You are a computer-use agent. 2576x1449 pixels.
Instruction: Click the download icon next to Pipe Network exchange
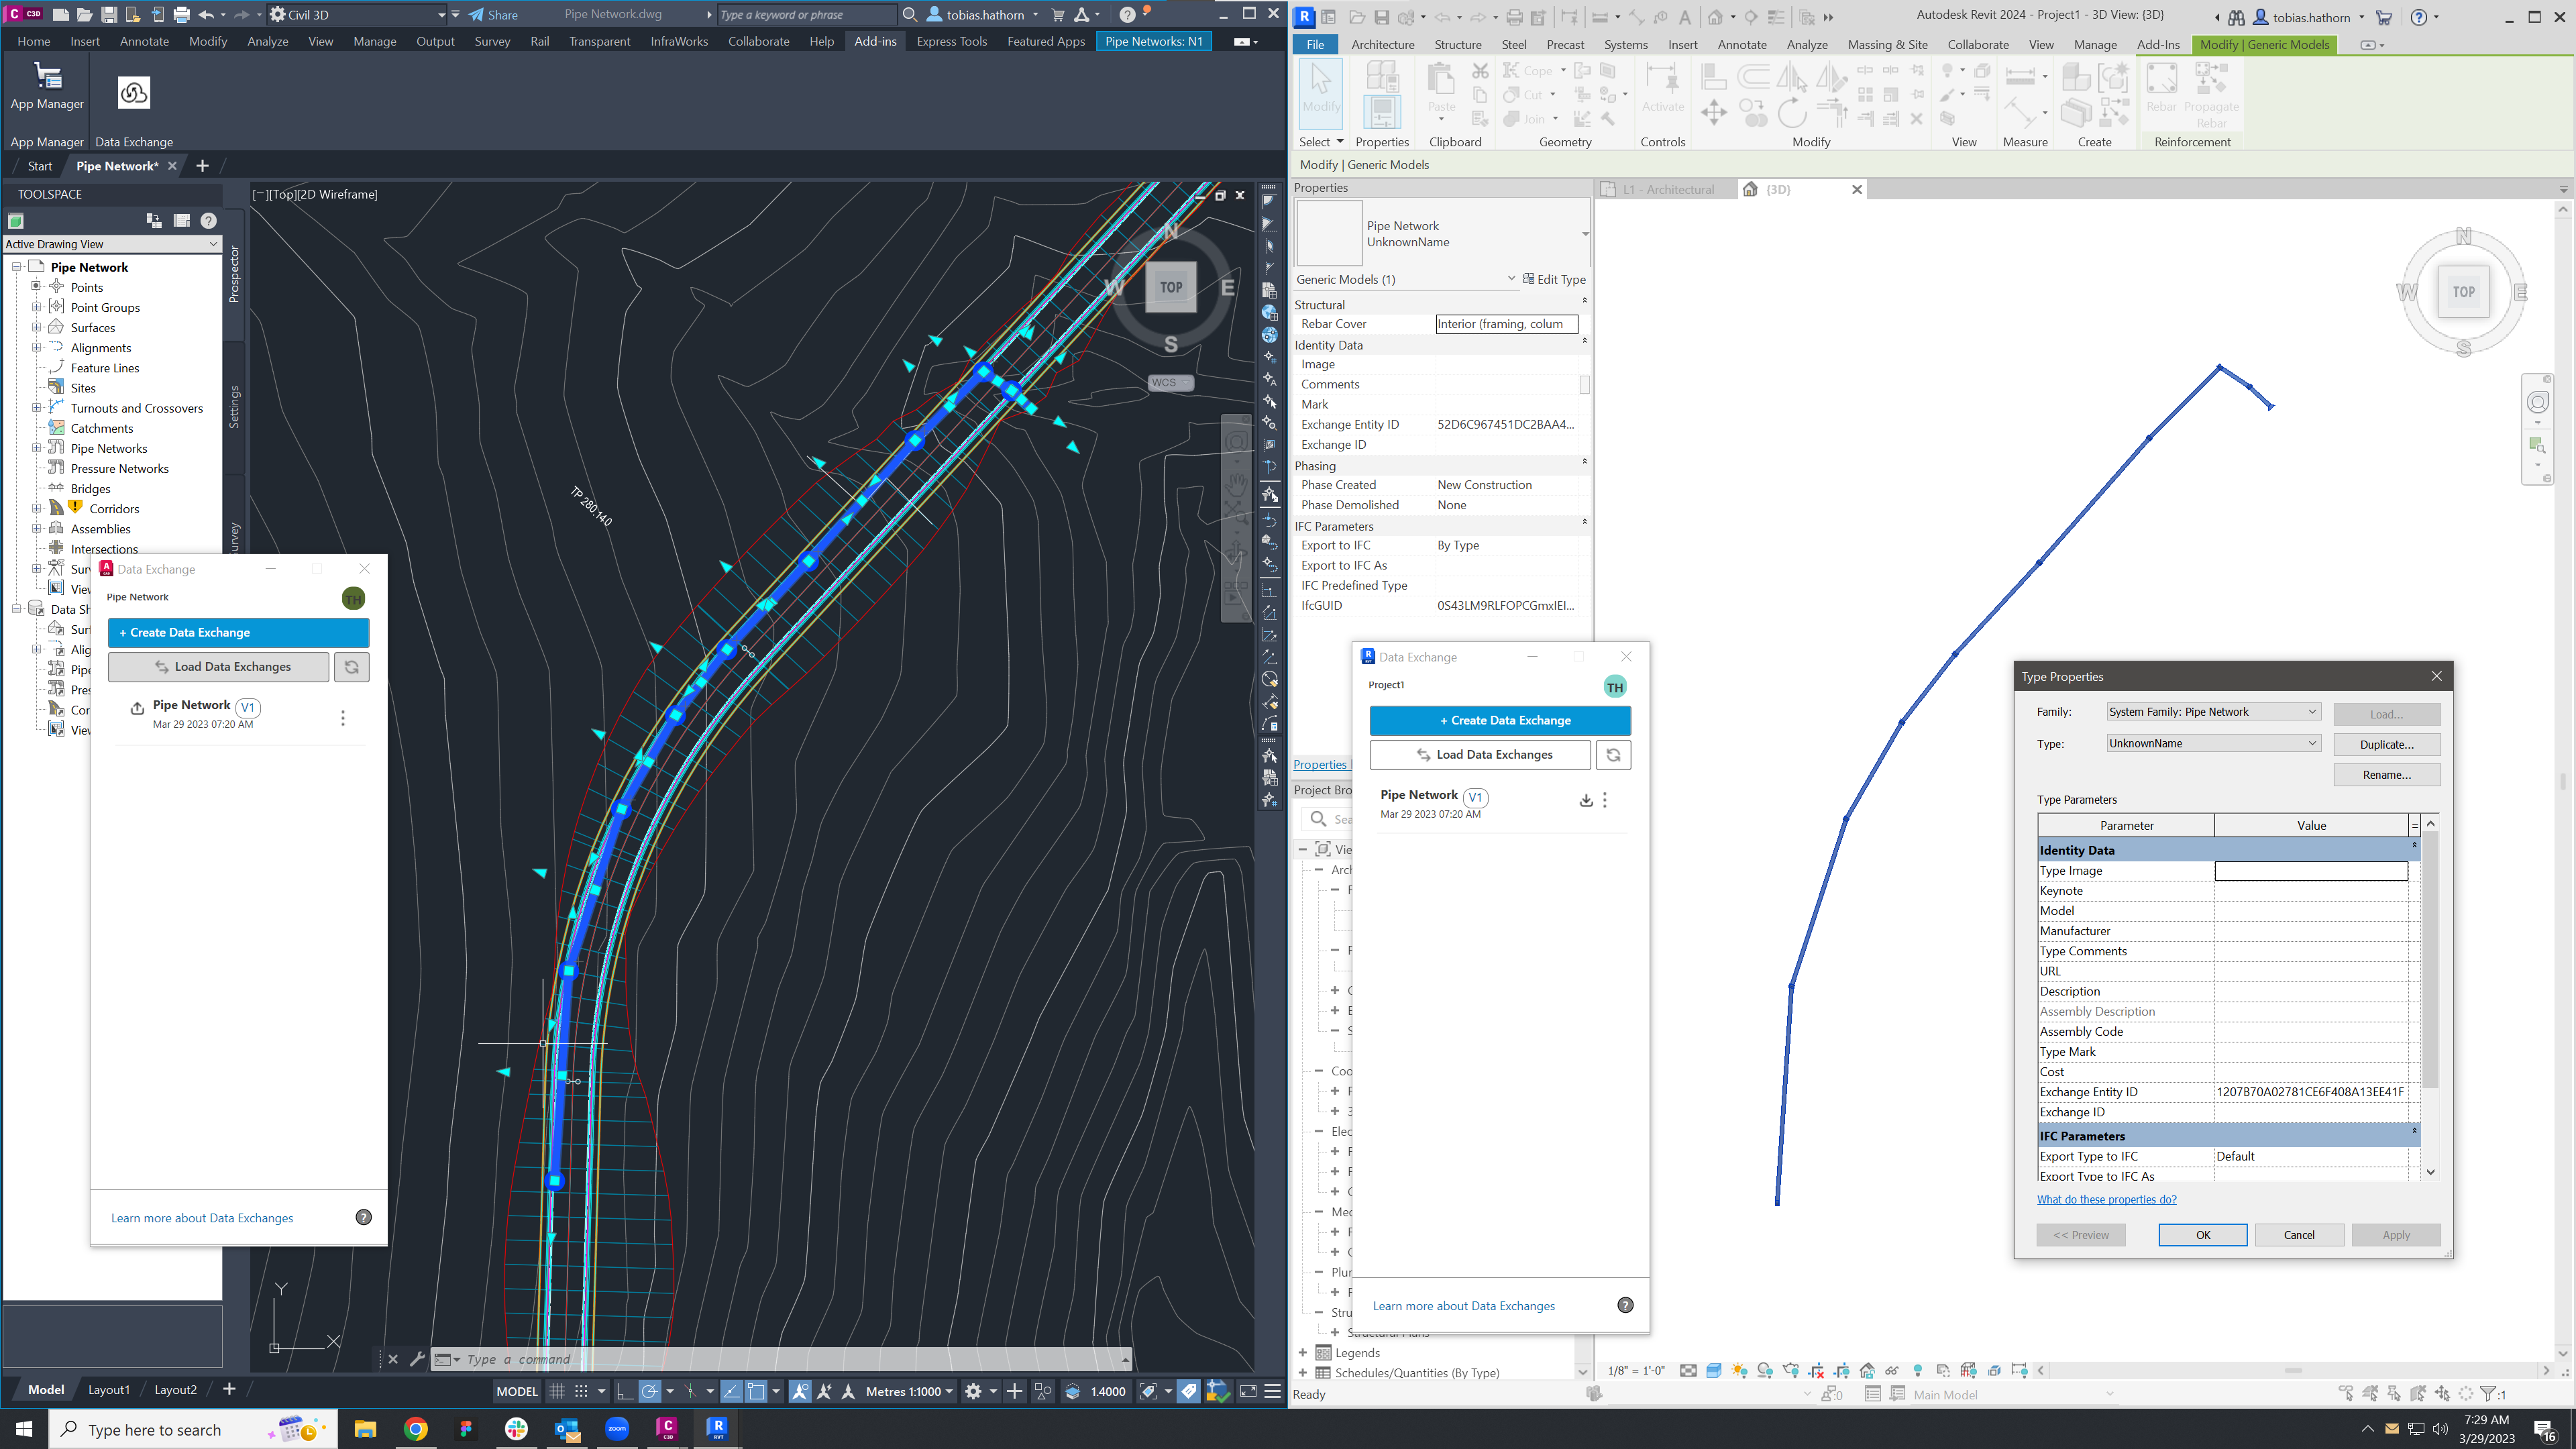[1585, 800]
